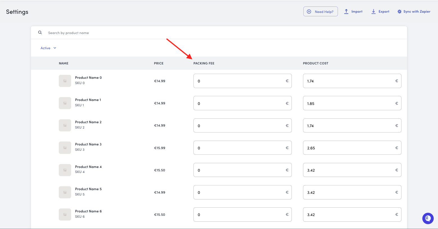Click packing fee field for Product Name 0

pos(239,81)
